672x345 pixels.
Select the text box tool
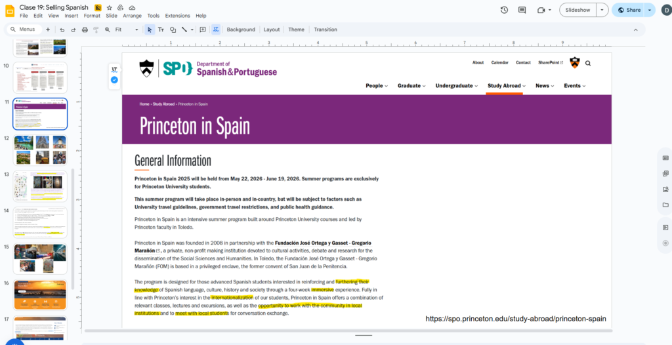tap(161, 30)
